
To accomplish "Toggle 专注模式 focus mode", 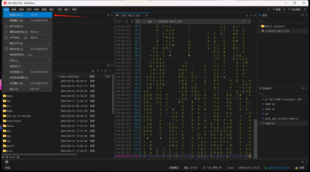I will [295, 9].
